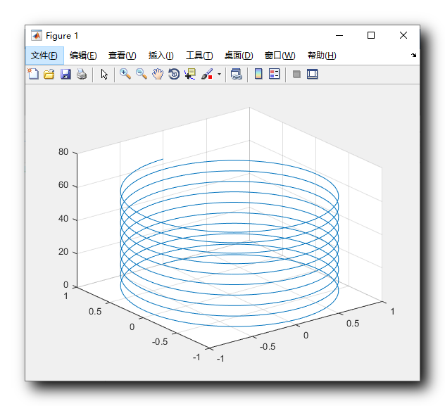The image size is (445, 406).
Task: Maximize the Figure 1 window
Action: [x=371, y=35]
